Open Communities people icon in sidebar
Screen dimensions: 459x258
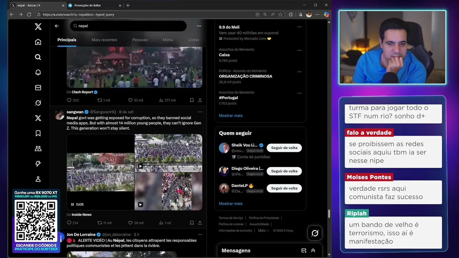tap(38, 148)
